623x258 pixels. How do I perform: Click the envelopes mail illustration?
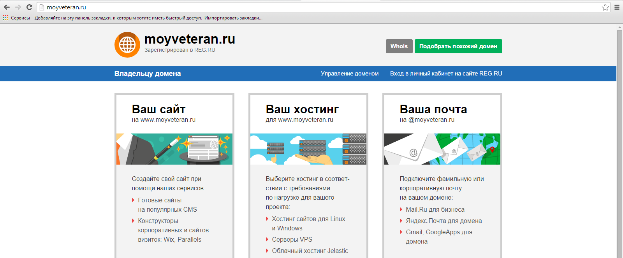(x=442, y=149)
